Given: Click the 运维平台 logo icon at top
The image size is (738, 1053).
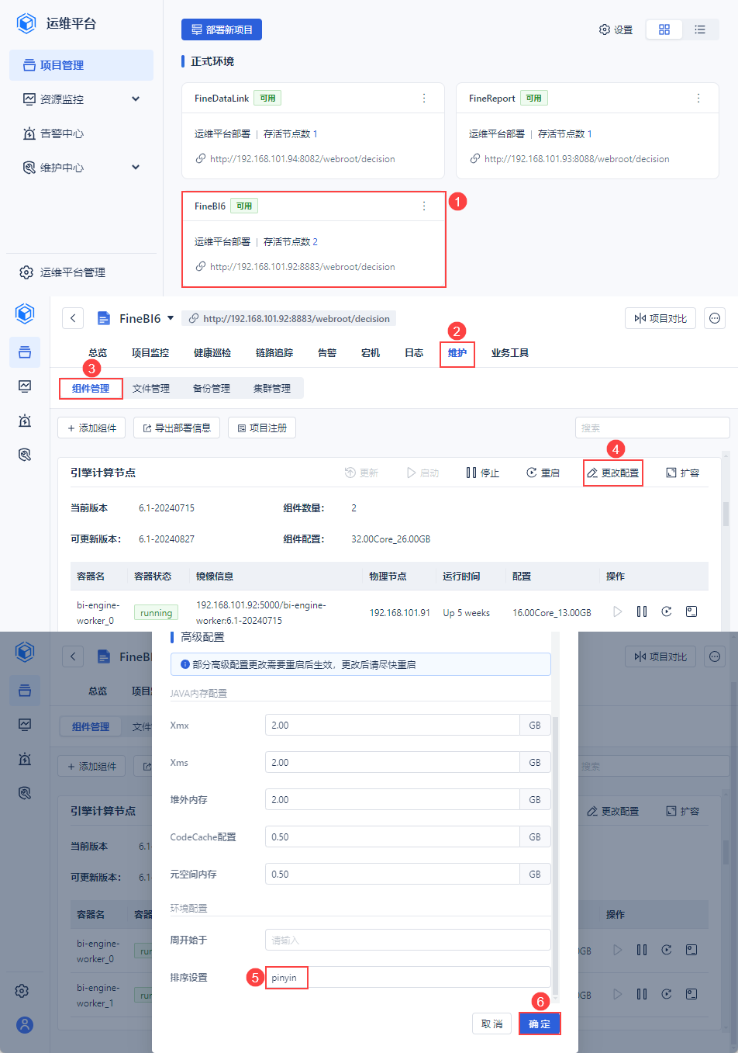Looking at the screenshot, I should coord(26,23).
